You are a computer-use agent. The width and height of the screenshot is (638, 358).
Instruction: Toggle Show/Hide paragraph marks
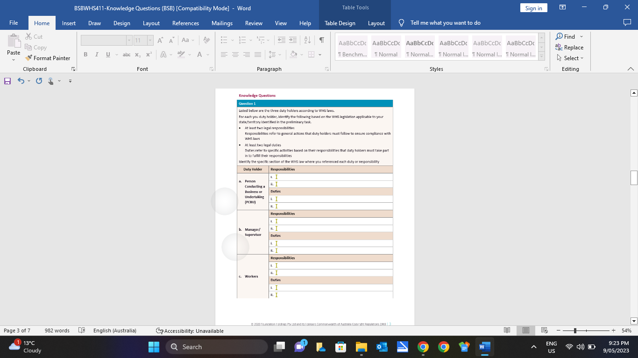pyautogui.click(x=321, y=40)
